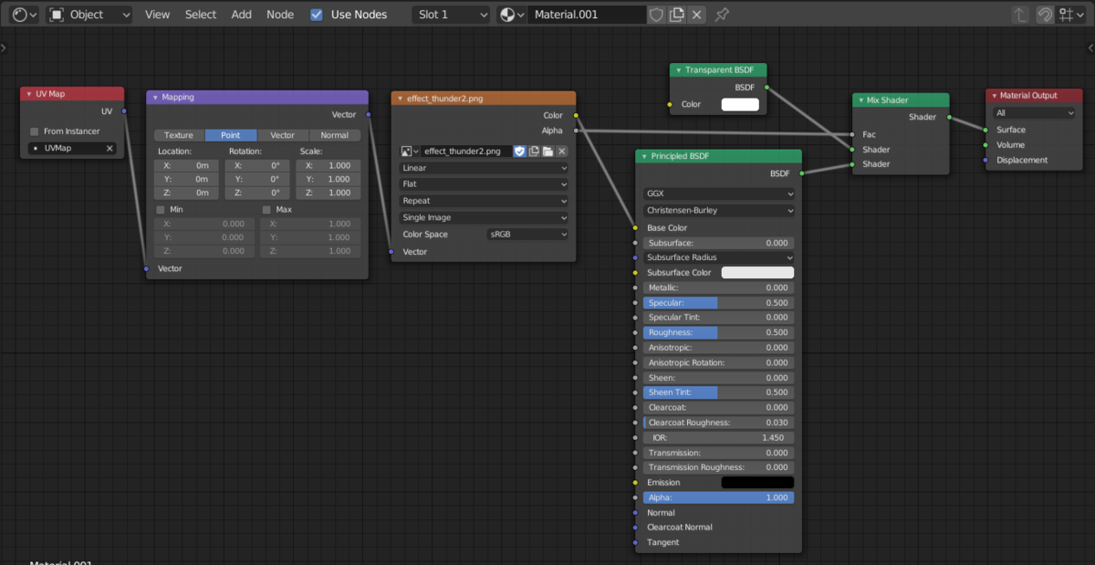The height and width of the screenshot is (565, 1095).
Task: Open the Flat projection dropdown
Action: point(485,184)
